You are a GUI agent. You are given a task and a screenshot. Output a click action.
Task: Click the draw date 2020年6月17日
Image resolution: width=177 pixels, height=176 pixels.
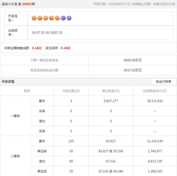coord(120,4)
